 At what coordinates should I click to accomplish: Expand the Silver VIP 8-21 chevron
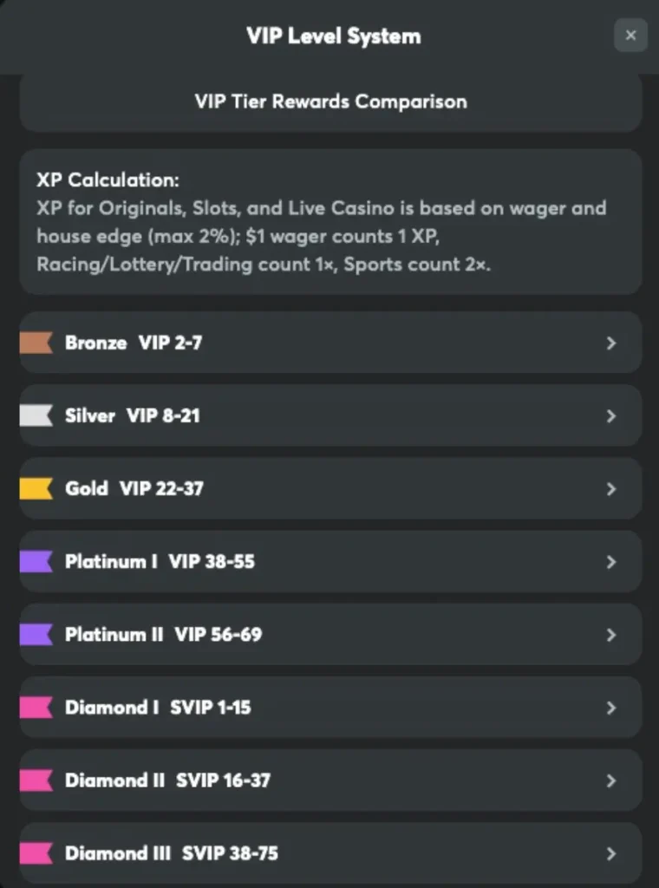click(x=611, y=415)
